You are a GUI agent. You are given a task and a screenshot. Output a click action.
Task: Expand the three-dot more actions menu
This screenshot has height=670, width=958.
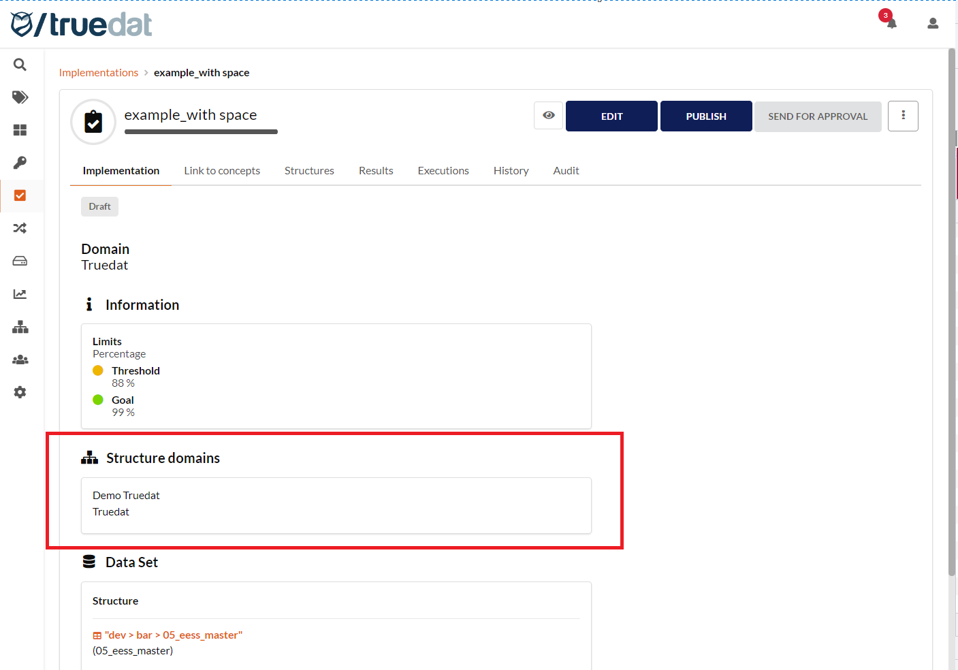(x=903, y=116)
